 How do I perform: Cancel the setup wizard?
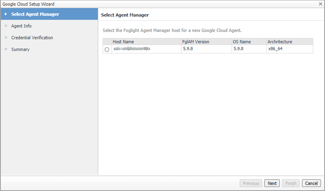(311, 183)
